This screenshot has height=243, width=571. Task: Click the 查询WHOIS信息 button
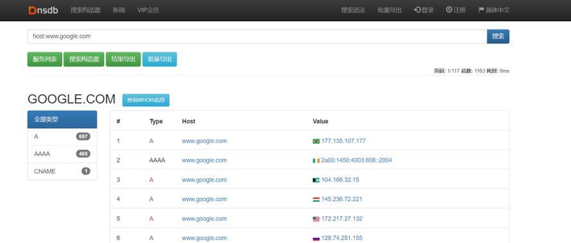coord(146,100)
